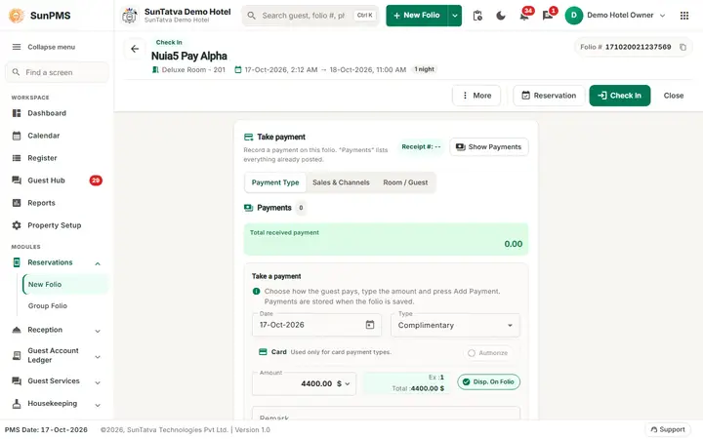This screenshot has height=439, width=703.
Task: Click the guest search field
Action: (x=310, y=16)
